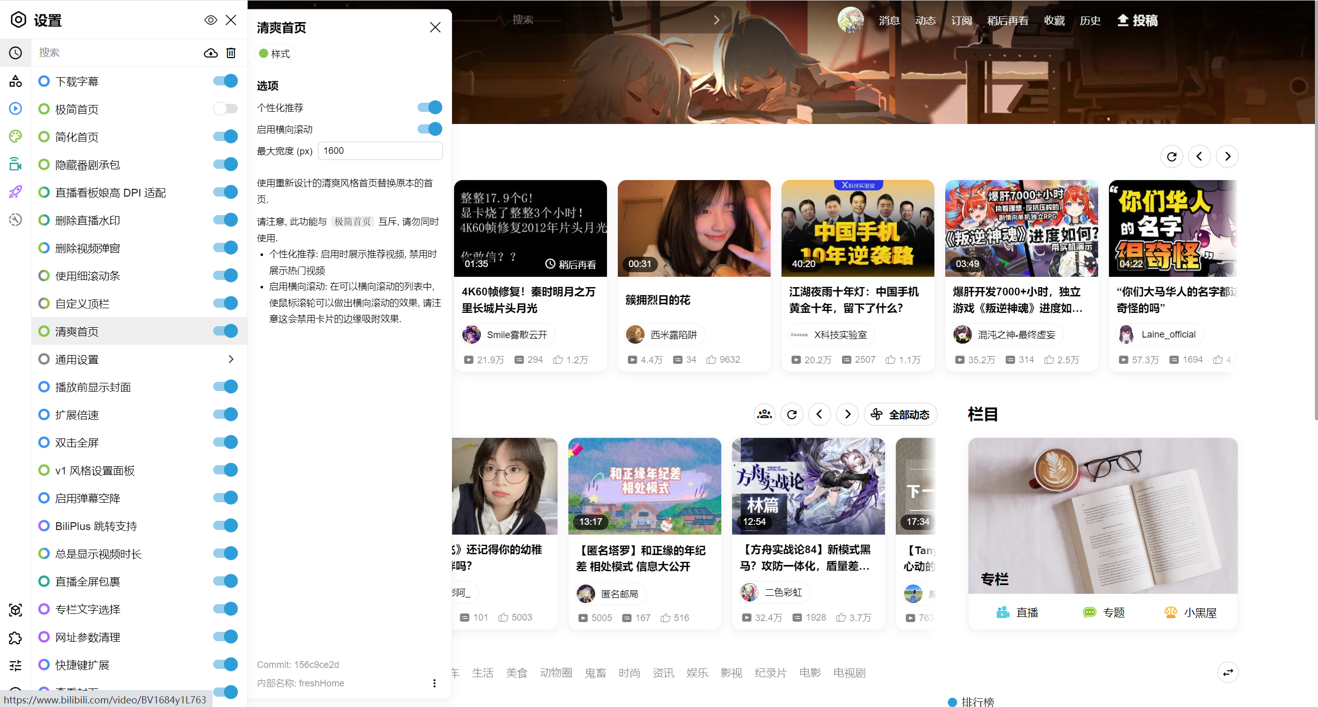This screenshot has height=707, width=1318.
Task: Click the 最大宽度 input showing 1600
Action: pyautogui.click(x=380, y=150)
